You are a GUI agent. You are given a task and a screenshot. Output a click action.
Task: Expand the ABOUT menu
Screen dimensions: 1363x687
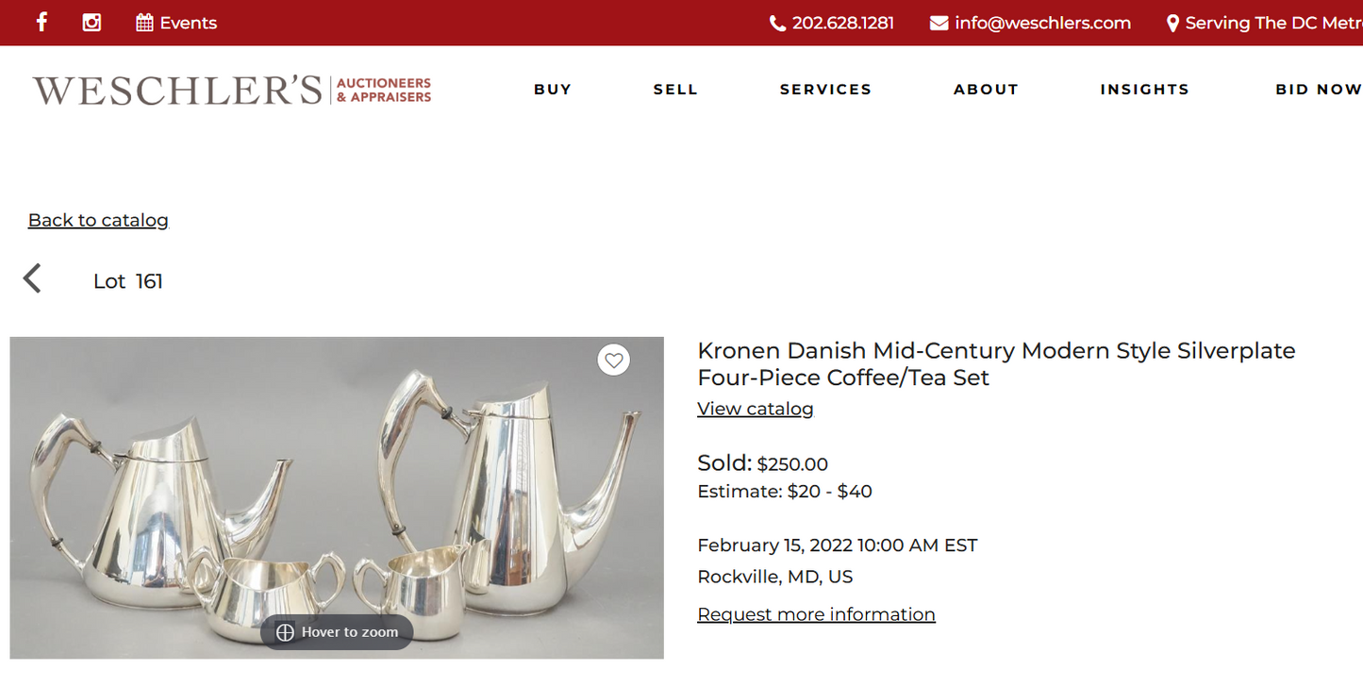(986, 90)
